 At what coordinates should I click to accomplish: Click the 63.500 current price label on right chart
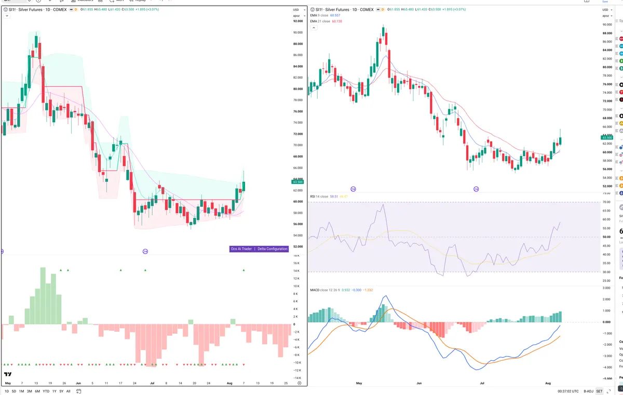click(606, 137)
